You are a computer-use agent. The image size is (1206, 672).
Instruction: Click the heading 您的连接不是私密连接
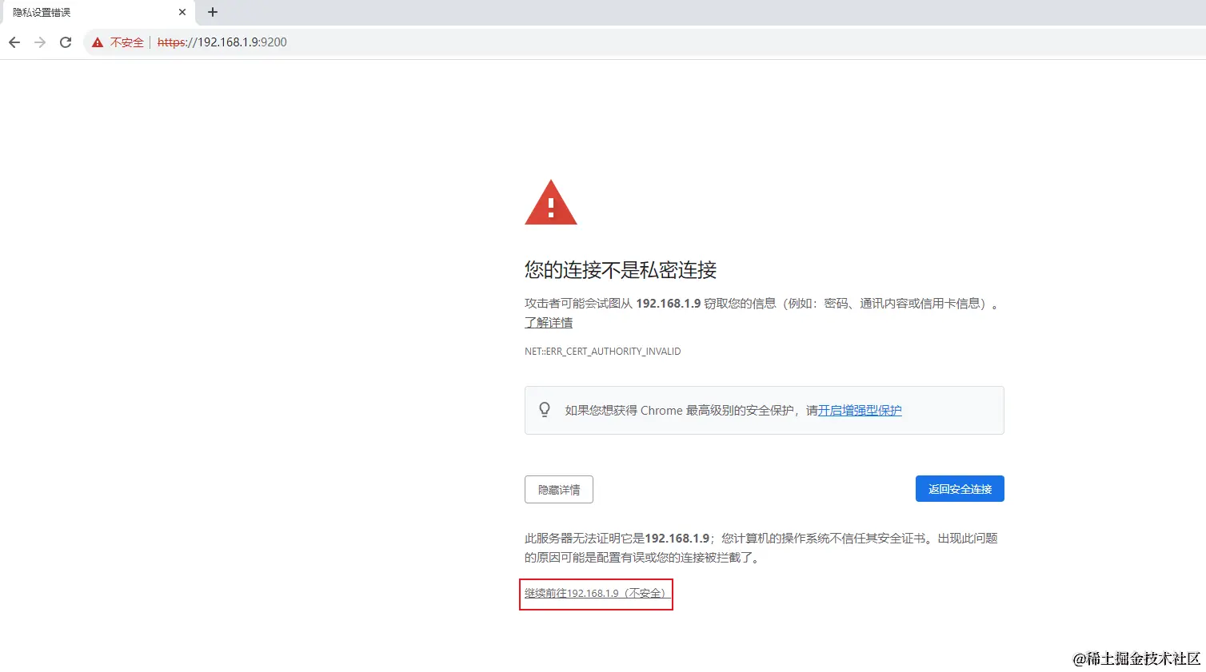[x=621, y=270]
